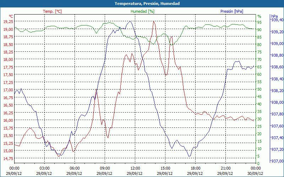The image size is (284, 177).
Task: Click temperature axis value 19,00
Action: (8, 29)
